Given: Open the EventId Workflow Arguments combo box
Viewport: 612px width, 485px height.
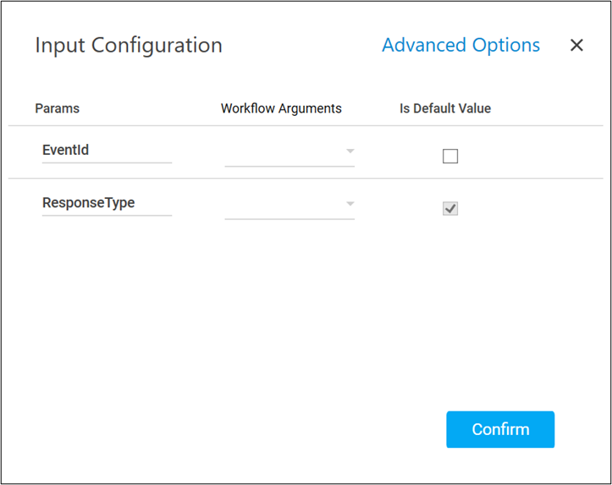Looking at the screenshot, I should tap(289, 152).
